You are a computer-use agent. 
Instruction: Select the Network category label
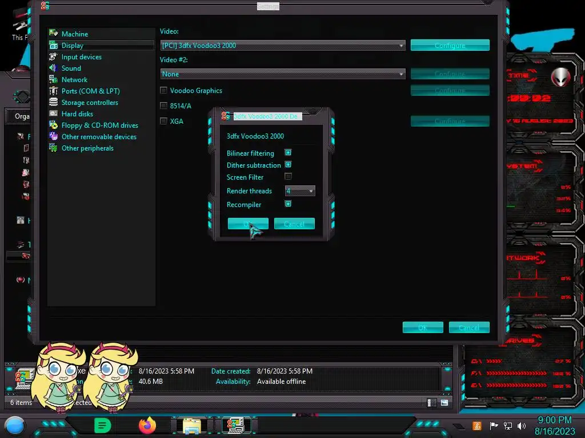tap(75, 80)
